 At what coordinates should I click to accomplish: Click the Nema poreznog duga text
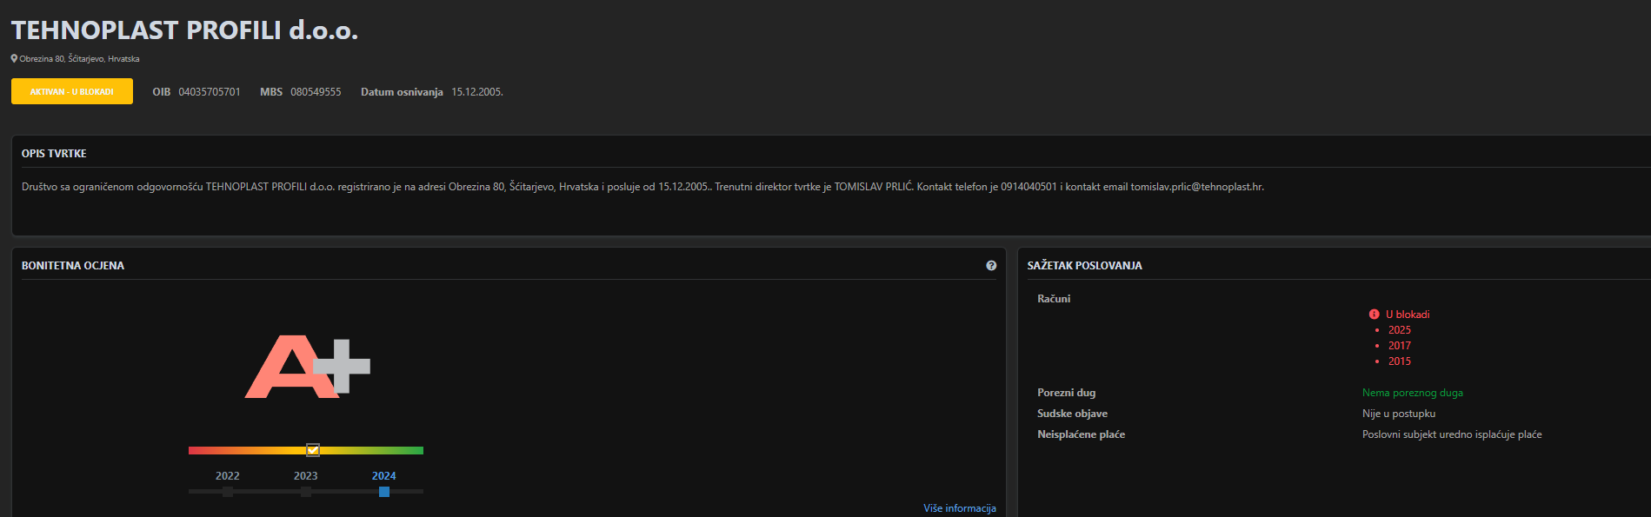[x=1413, y=393]
